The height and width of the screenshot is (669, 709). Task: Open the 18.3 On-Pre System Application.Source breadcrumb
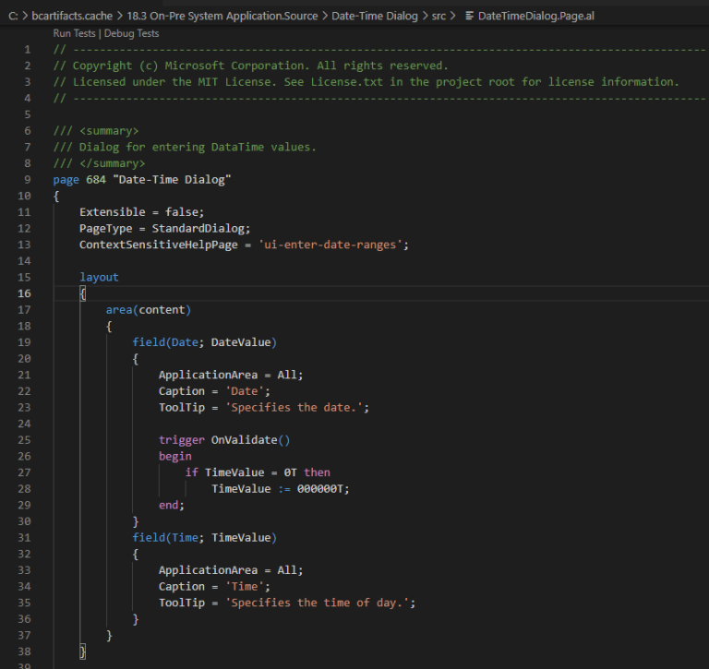coord(231,16)
